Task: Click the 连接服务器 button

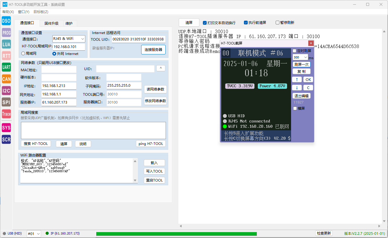Action: pos(153,49)
